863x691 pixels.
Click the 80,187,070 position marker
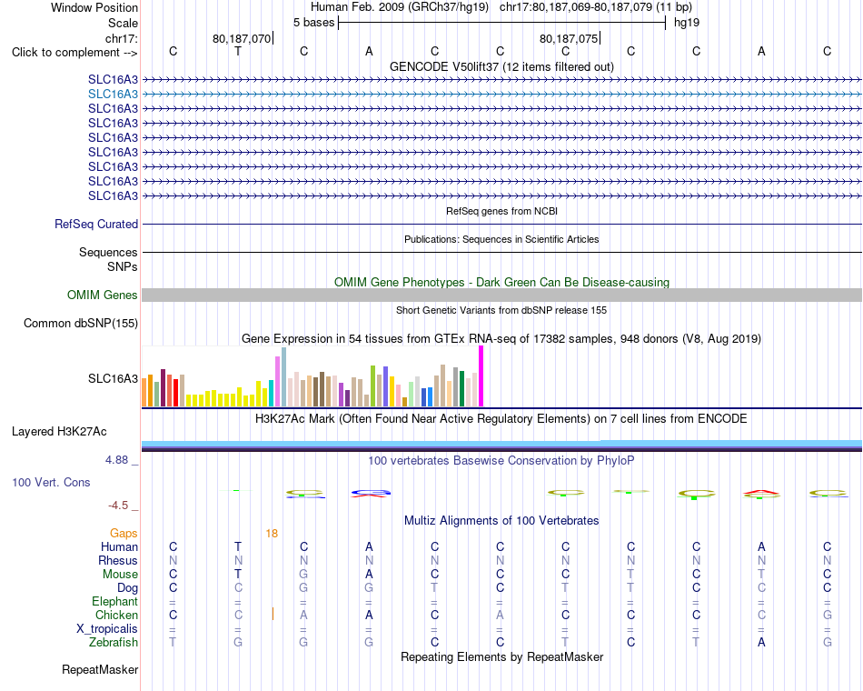[x=242, y=38]
